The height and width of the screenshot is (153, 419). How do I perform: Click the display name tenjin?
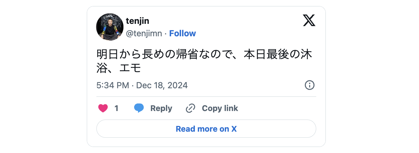[137, 21]
